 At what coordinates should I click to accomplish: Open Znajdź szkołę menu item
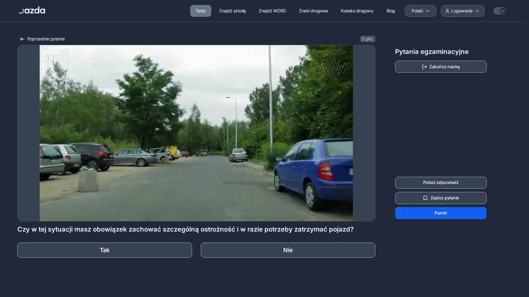coord(232,11)
